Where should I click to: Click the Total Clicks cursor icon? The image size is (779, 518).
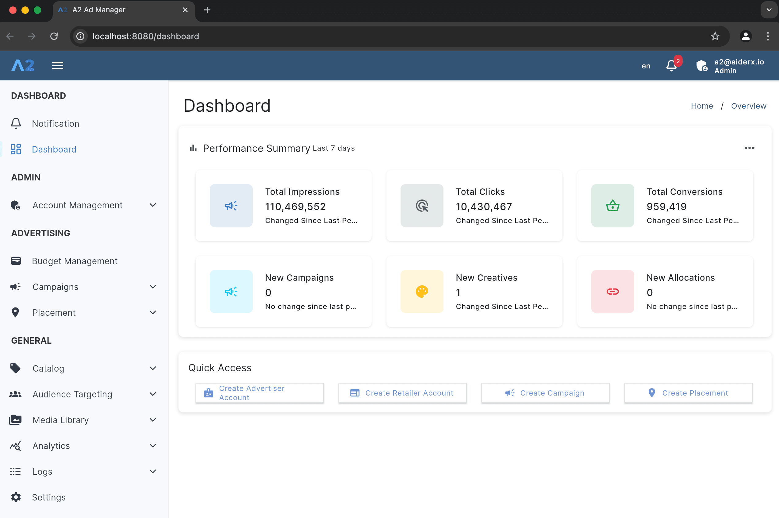click(422, 206)
